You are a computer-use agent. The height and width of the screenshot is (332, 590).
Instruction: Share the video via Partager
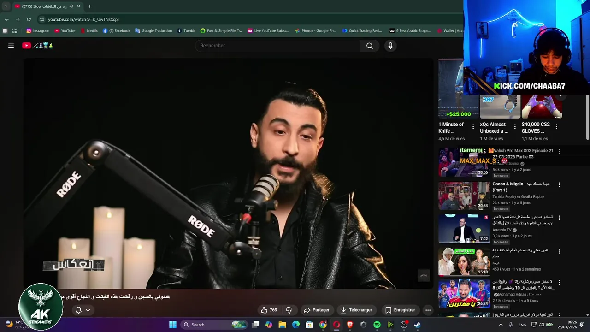(x=317, y=310)
